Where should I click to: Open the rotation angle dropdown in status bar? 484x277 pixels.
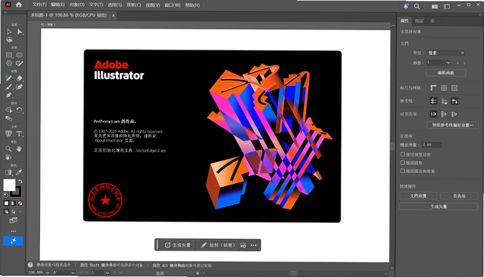[73, 273]
